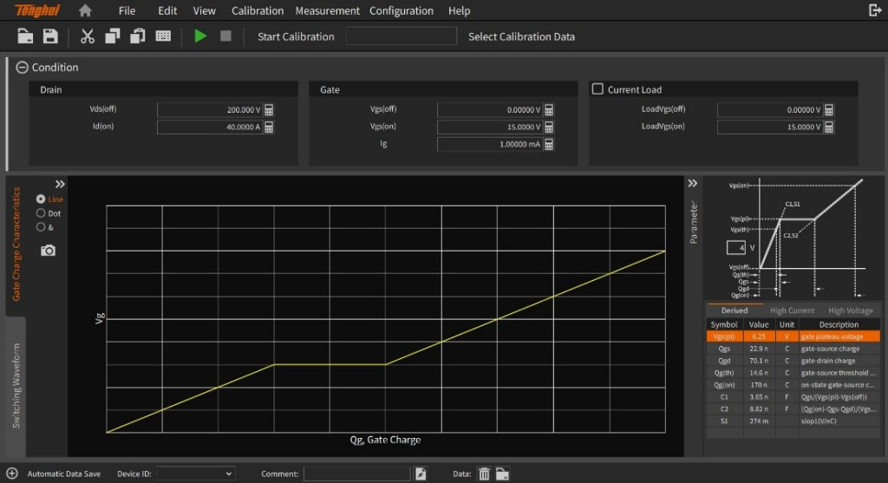Click the Stop square button in toolbar
The image size is (888, 483).
click(x=225, y=36)
